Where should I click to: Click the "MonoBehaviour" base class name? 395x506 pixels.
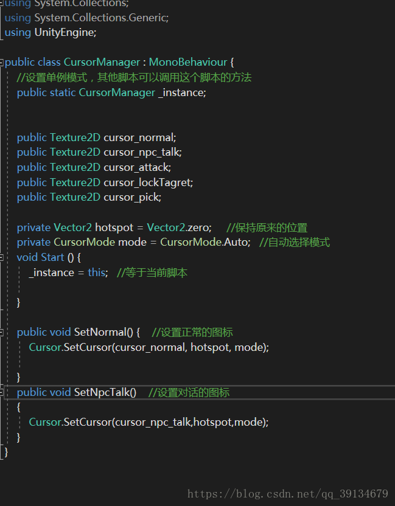coord(188,62)
